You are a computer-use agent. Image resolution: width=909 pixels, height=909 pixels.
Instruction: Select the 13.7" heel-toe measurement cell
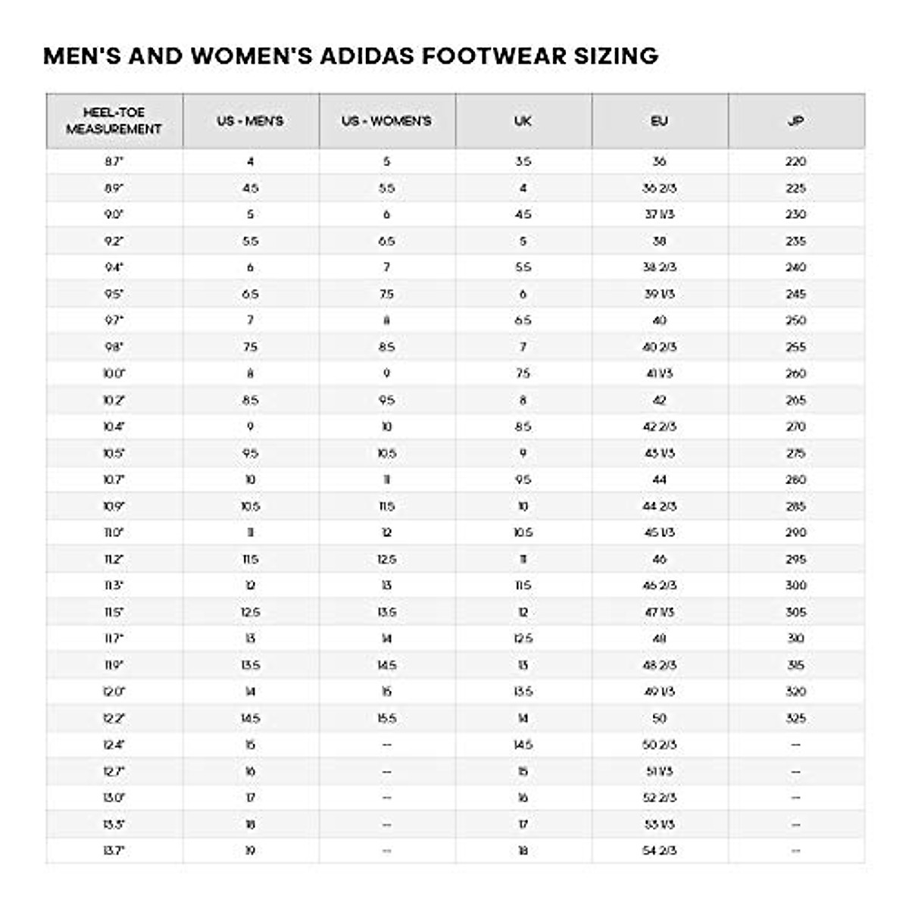114,851
